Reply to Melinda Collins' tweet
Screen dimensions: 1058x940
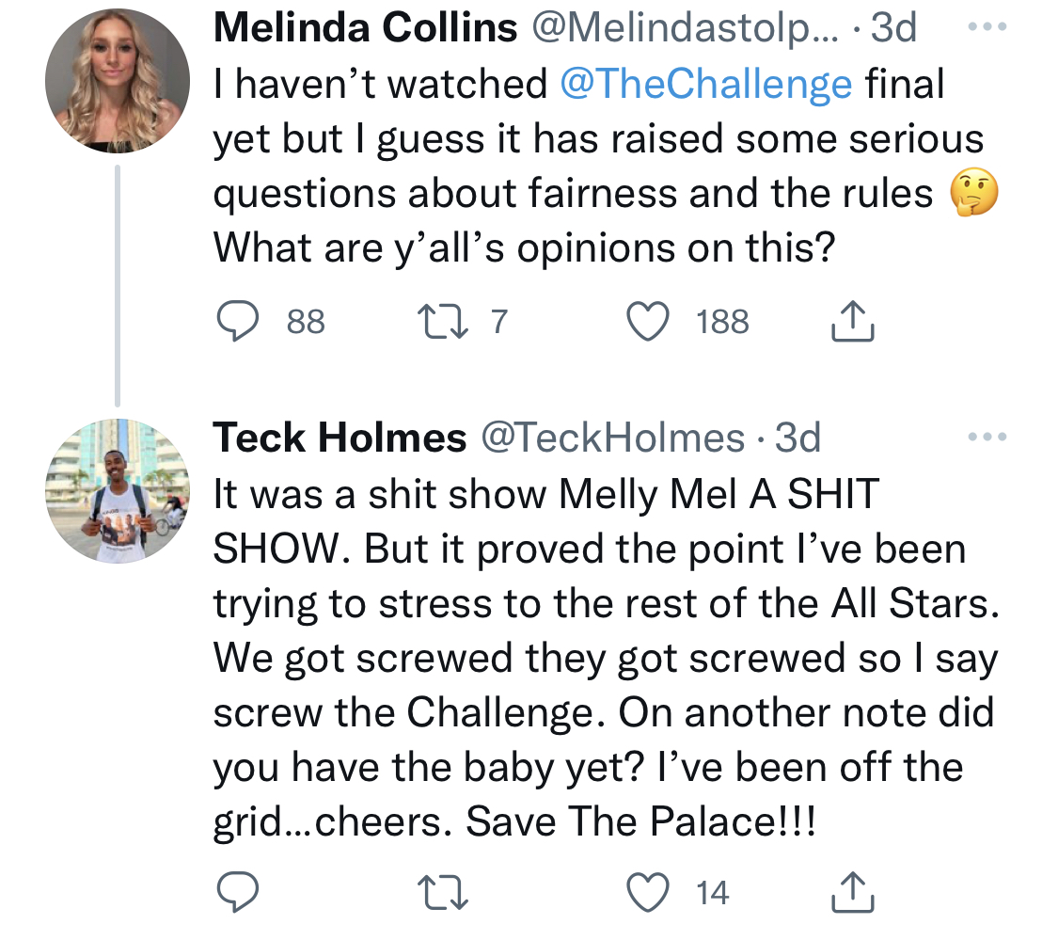pyautogui.click(x=238, y=321)
